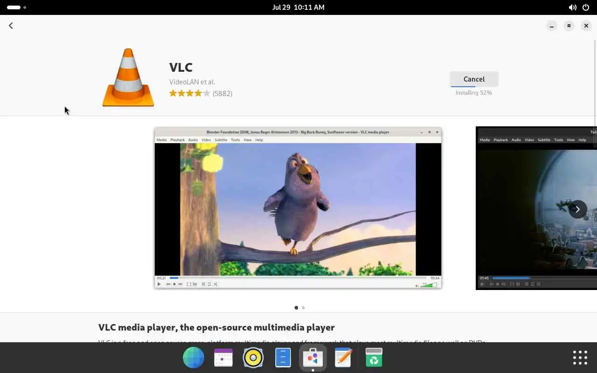The height and width of the screenshot is (373, 597).
Task: Click the VLC title text
Action: [x=181, y=67]
